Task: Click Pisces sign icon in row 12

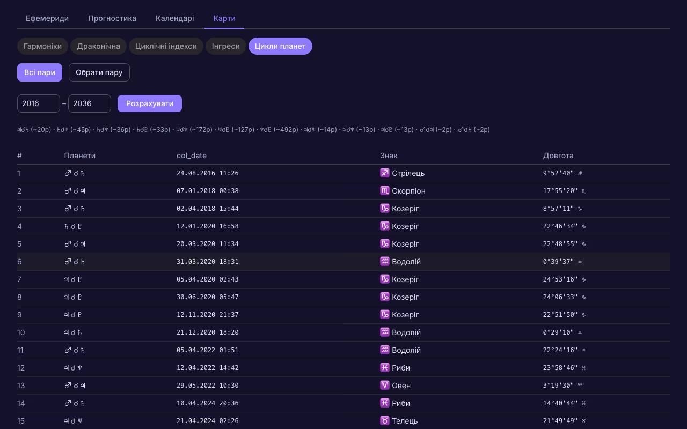Action: pyautogui.click(x=385, y=368)
